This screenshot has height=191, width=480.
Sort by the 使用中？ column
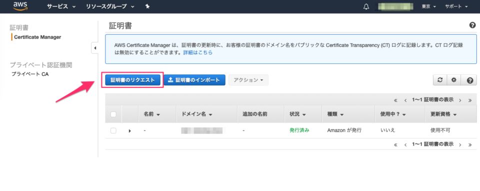[x=393, y=114]
